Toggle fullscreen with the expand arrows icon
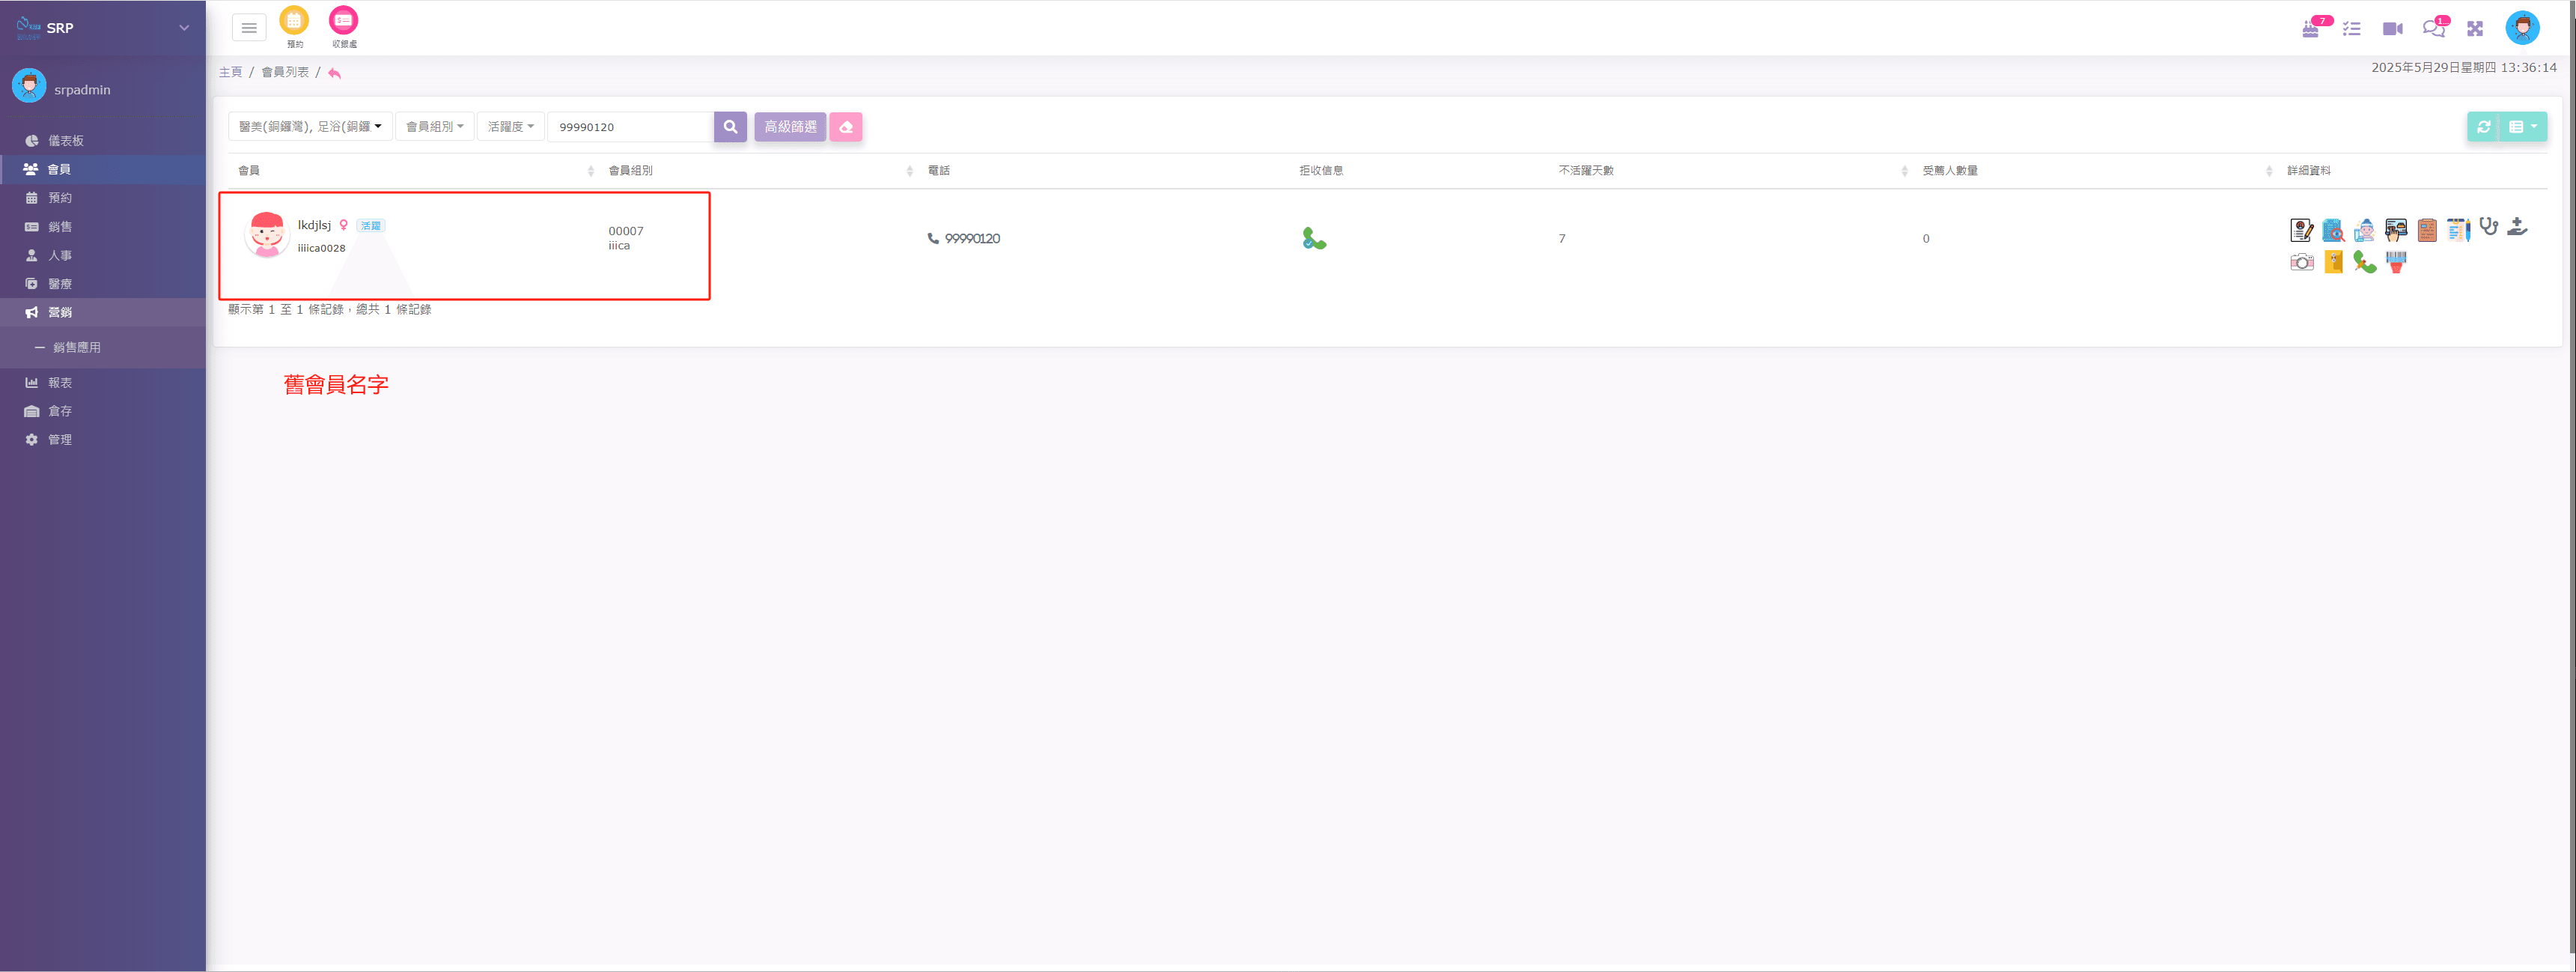The image size is (2576, 972). click(x=2475, y=29)
